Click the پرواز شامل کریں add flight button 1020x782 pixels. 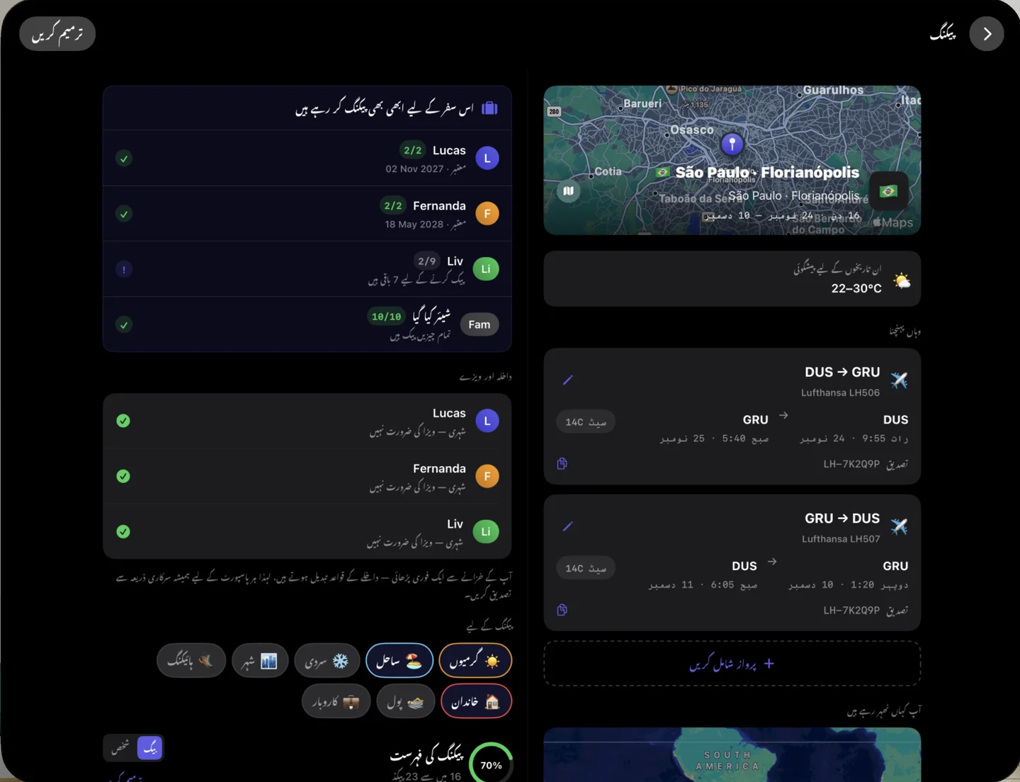(732, 664)
